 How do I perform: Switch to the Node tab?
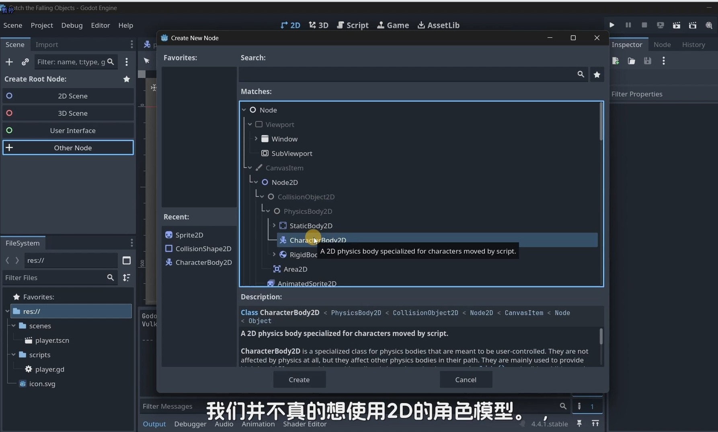pyautogui.click(x=662, y=45)
